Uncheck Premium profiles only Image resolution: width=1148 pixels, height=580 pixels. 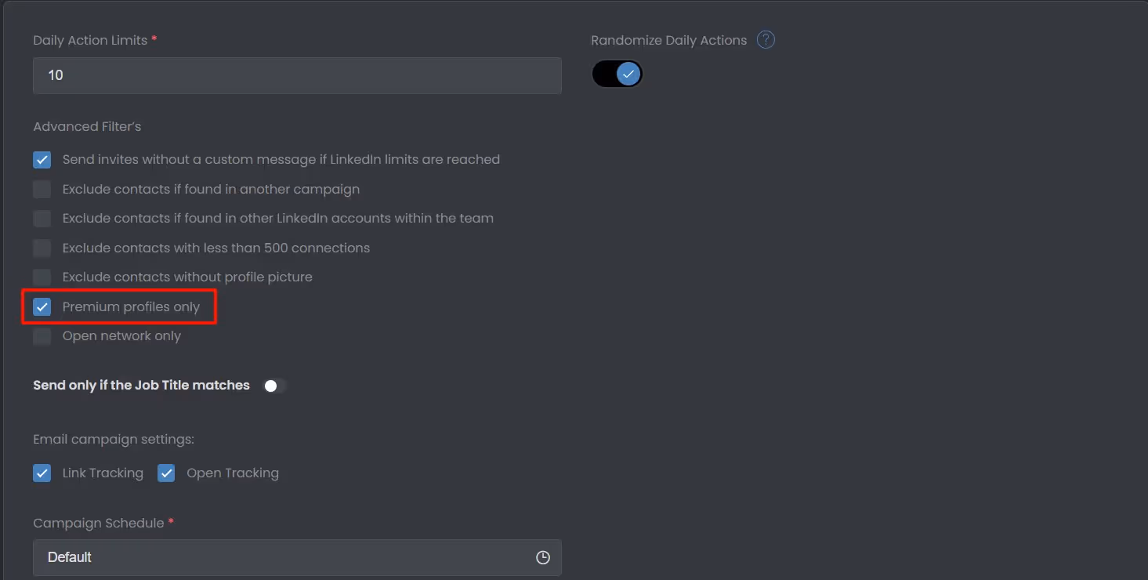pyautogui.click(x=42, y=306)
